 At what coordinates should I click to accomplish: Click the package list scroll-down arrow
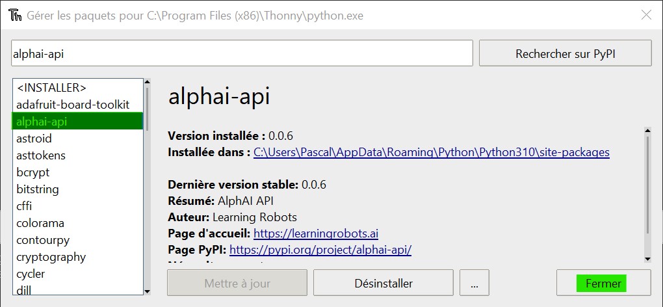[x=147, y=291]
